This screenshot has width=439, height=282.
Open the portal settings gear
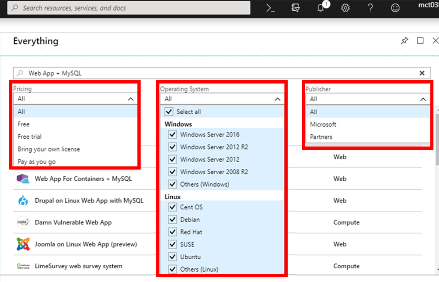345,8
